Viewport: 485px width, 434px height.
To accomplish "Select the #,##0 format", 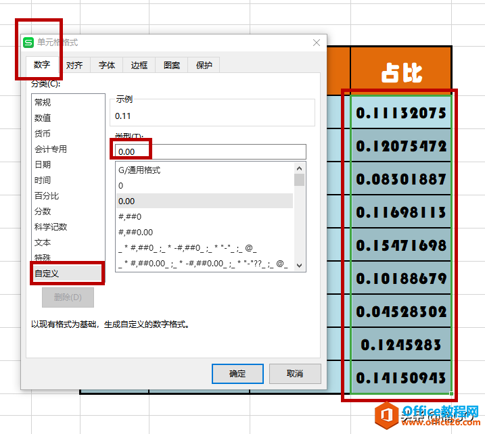I will [x=204, y=217].
